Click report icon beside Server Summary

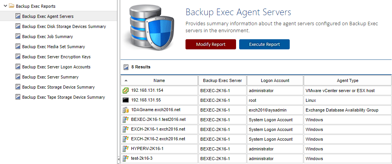[18, 77]
